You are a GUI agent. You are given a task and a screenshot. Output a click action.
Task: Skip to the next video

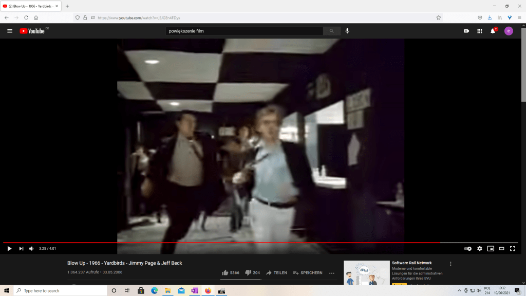tap(21, 249)
